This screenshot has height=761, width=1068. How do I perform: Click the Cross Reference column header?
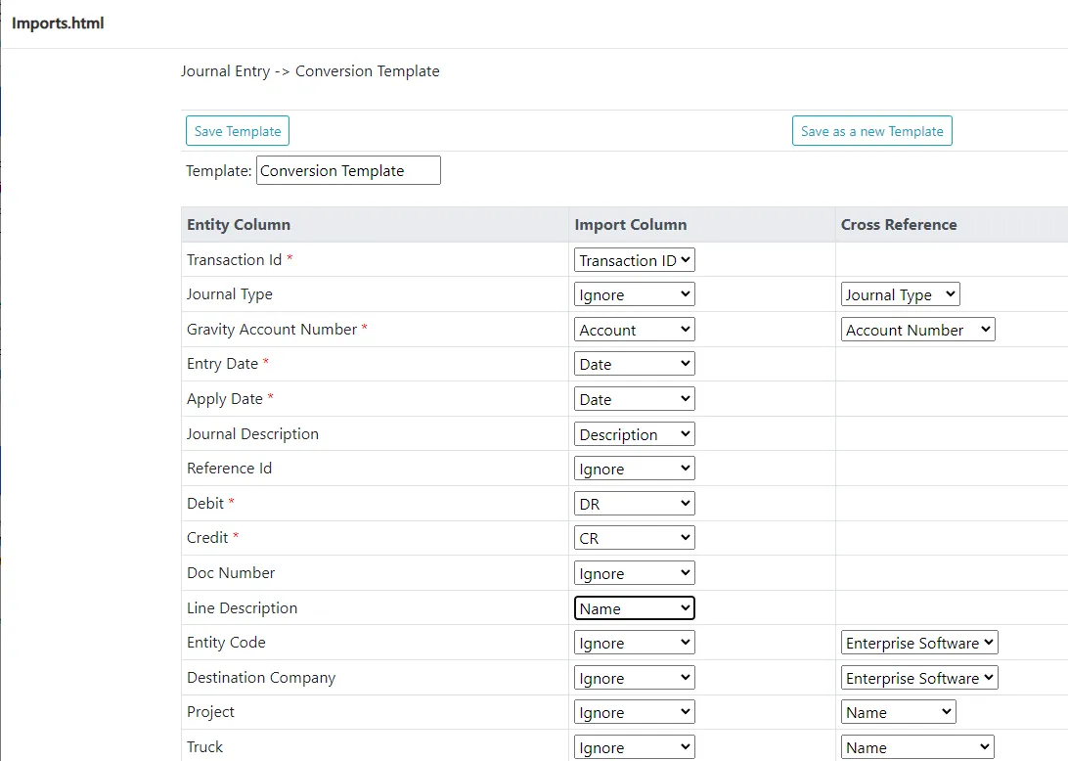click(x=899, y=225)
